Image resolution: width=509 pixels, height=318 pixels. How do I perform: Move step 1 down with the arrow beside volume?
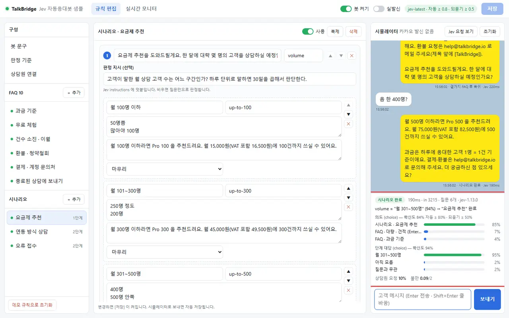341,56
